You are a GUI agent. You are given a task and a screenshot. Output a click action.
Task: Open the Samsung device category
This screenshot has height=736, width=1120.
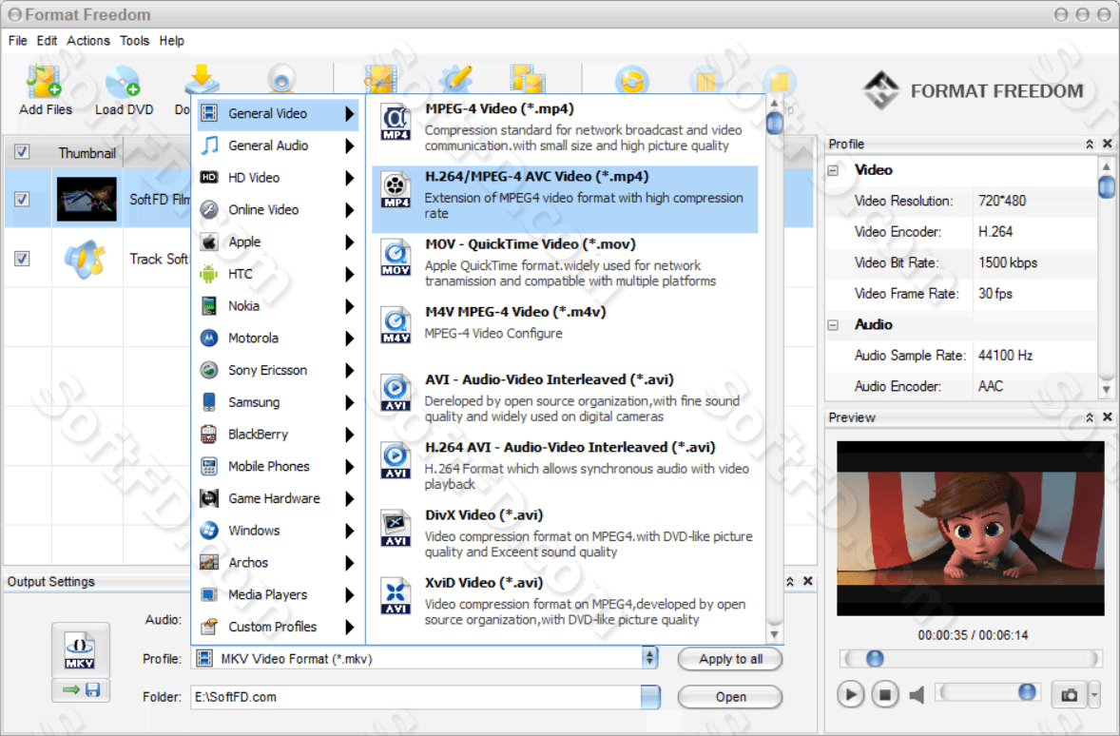pos(278,402)
